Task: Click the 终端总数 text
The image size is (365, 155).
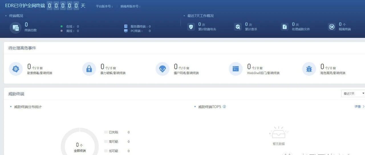Action: click(31, 30)
